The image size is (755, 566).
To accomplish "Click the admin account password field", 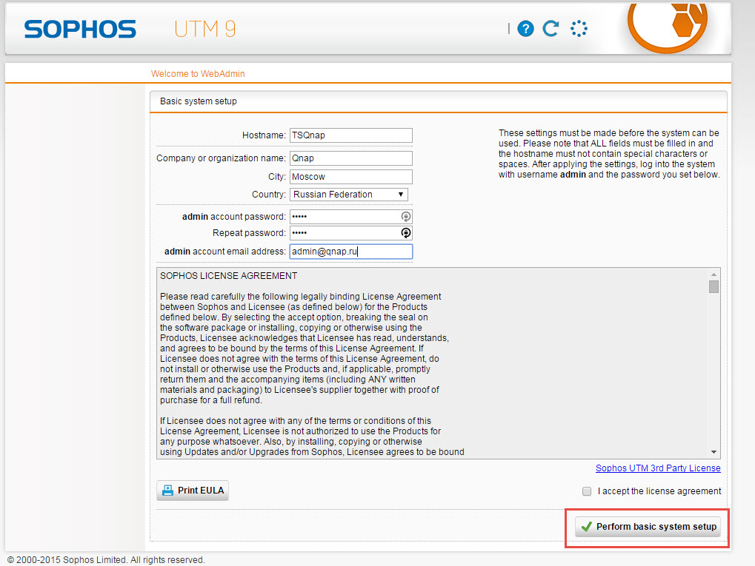I will (351, 216).
